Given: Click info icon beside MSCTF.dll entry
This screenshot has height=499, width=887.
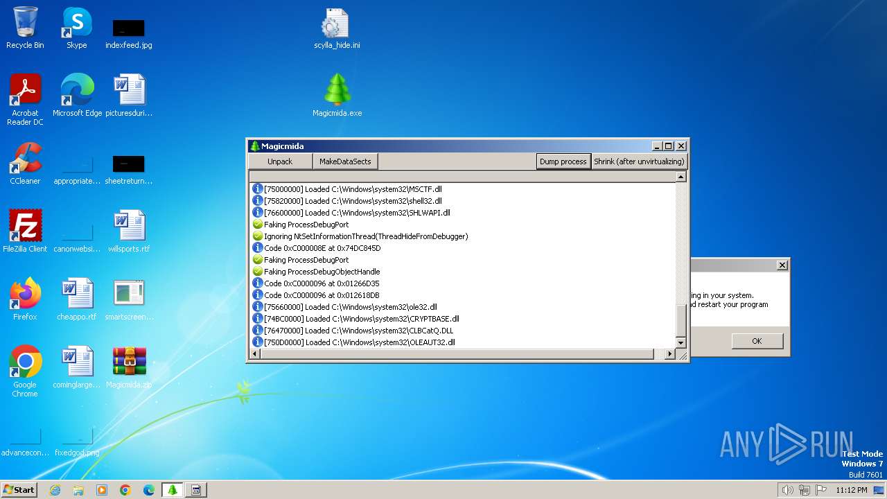Looking at the screenshot, I should coord(258,189).
